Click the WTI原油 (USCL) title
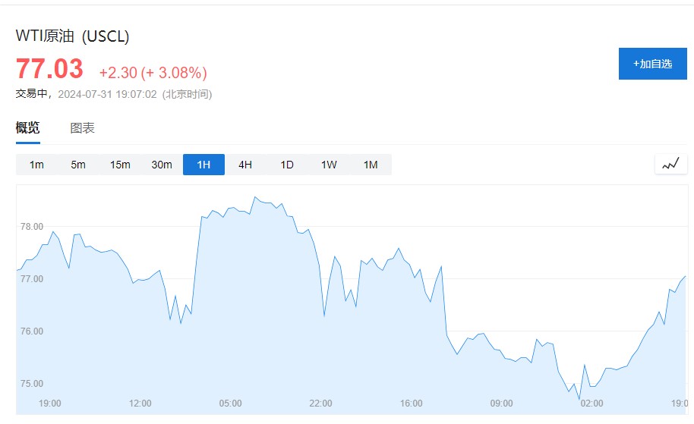This screenshot has width=694, height=424. [x=73, y=36]
